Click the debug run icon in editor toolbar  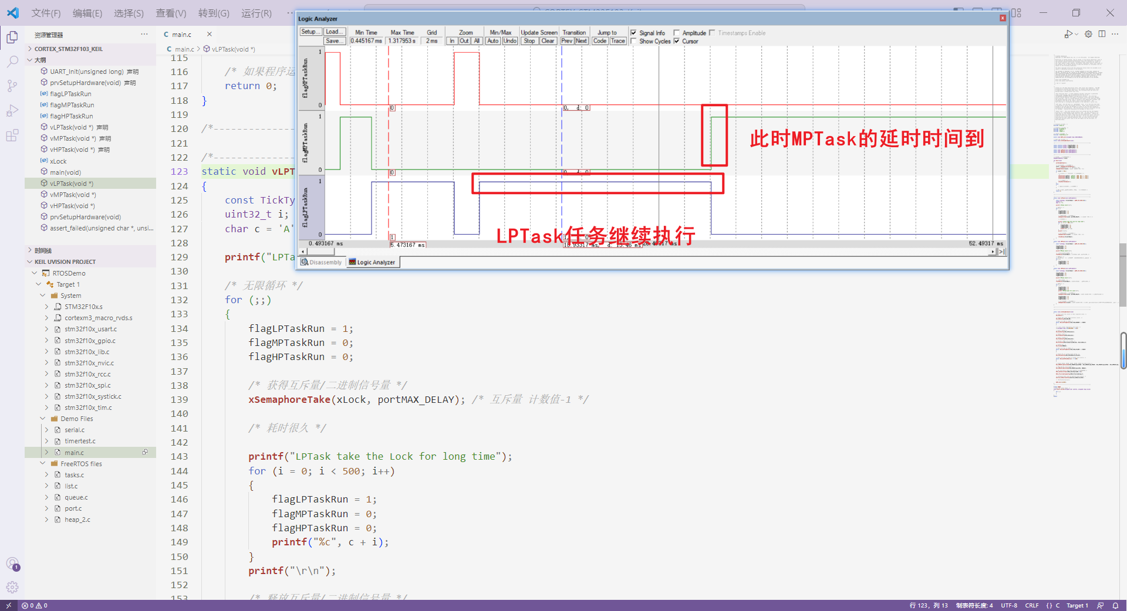coord(1068,34)
